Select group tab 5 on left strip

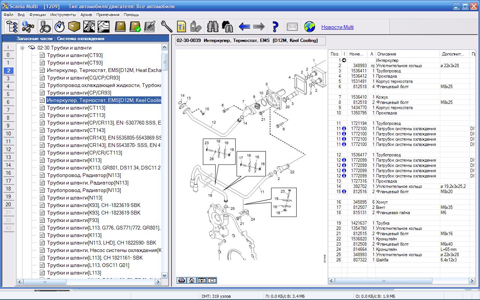coord(8,94)
